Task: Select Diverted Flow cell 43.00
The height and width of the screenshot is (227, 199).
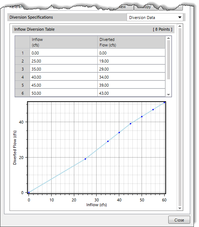Action: (x=131, y=93)
